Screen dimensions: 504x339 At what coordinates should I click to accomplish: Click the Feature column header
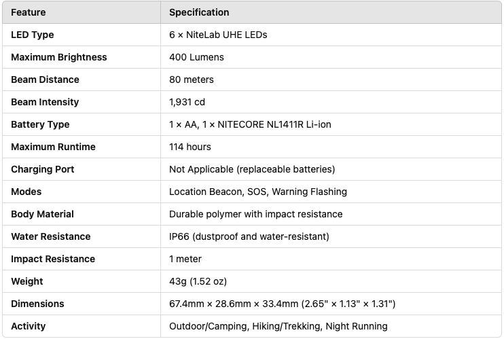tap(29, 12)
